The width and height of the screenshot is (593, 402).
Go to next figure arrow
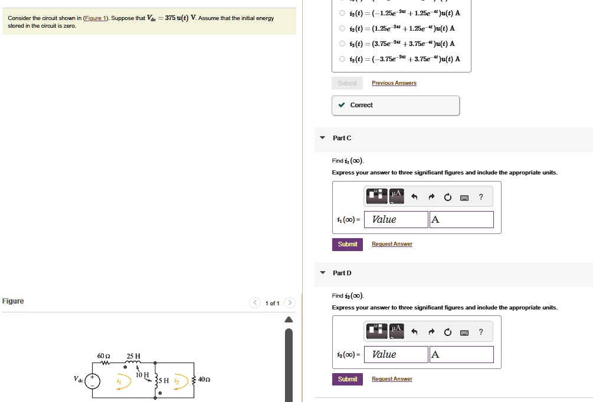click(290, 302)
